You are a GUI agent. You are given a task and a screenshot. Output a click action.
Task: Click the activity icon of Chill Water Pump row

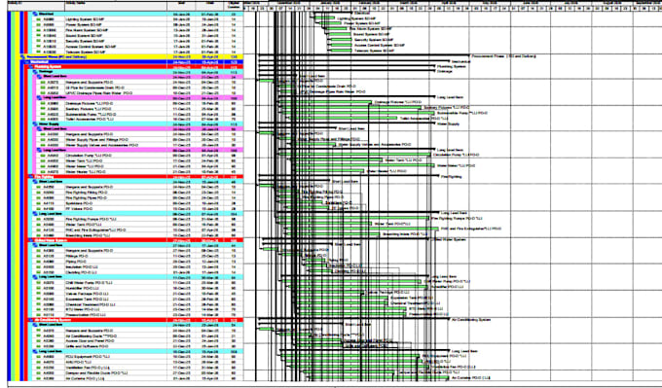coord(38,283)
